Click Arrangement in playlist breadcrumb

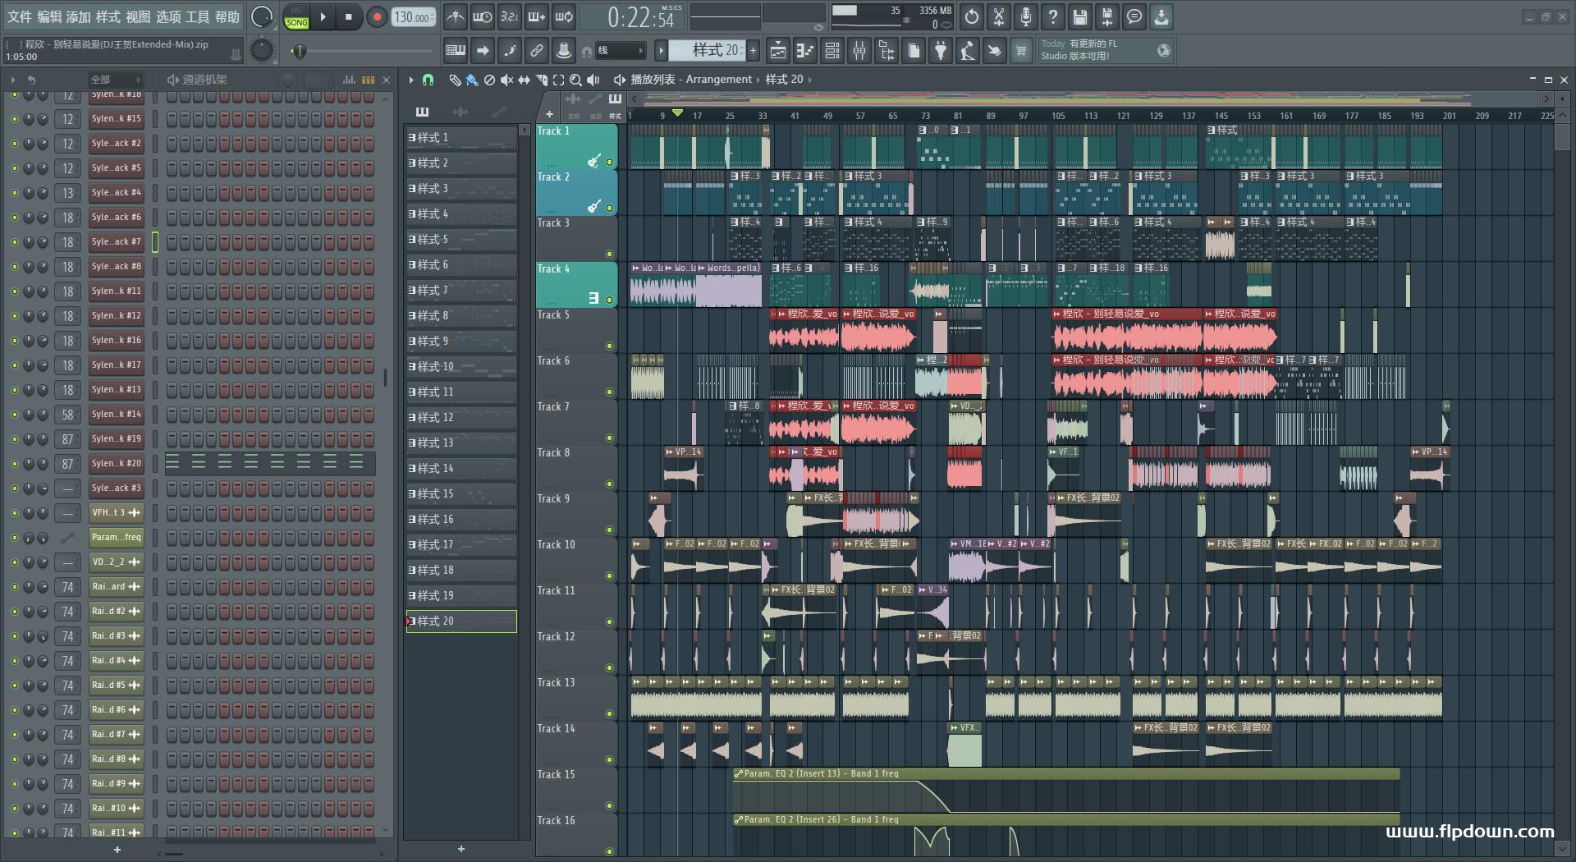tap(718, 80)
